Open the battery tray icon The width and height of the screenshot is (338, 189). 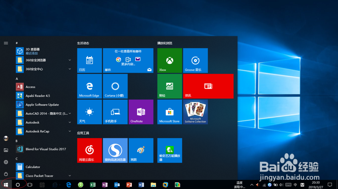pos(275,185)
